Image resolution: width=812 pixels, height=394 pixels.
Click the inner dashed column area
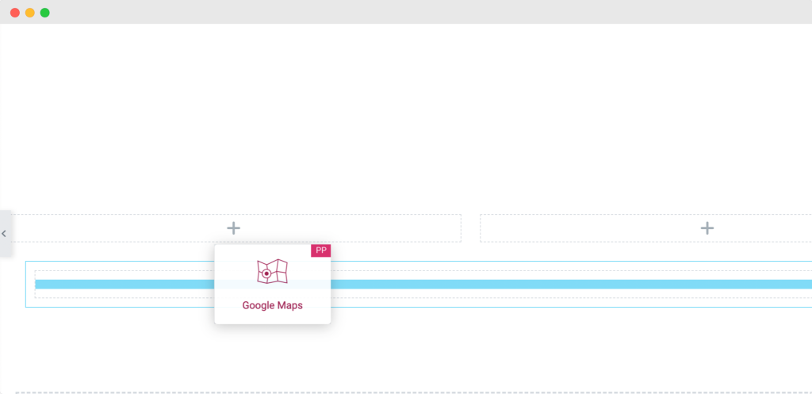click(x=423, y=285)
